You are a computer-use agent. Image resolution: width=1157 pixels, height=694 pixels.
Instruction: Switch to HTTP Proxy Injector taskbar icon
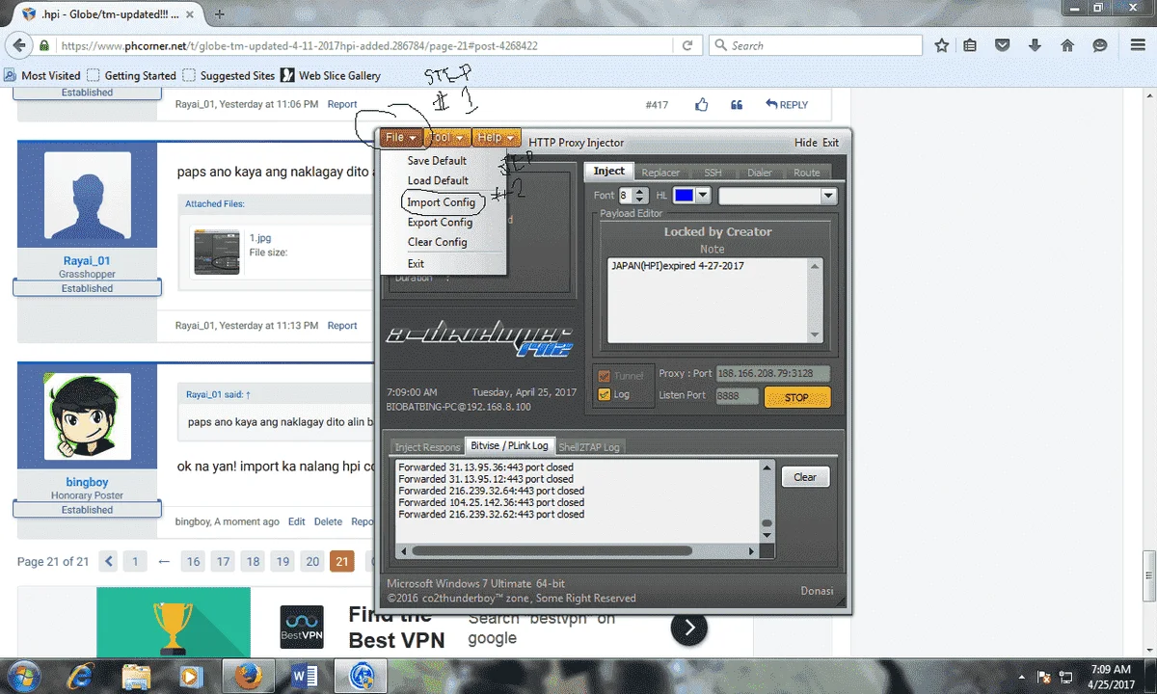click(362, 676)
